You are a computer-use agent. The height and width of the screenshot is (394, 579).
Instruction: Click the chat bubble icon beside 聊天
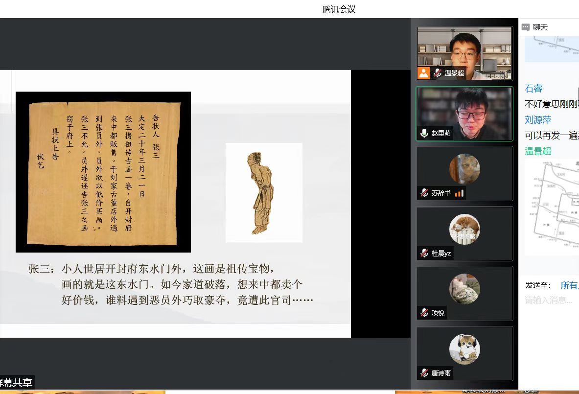point(526,27)
